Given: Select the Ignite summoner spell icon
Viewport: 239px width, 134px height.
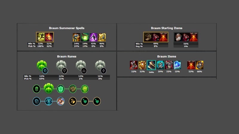Looking at the screenshot, I should point(49,37).
